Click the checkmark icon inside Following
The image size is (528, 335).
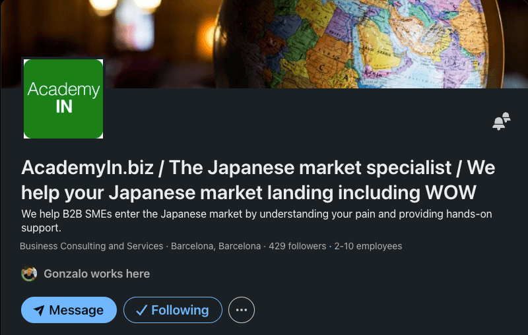click(x=141, y=310)
